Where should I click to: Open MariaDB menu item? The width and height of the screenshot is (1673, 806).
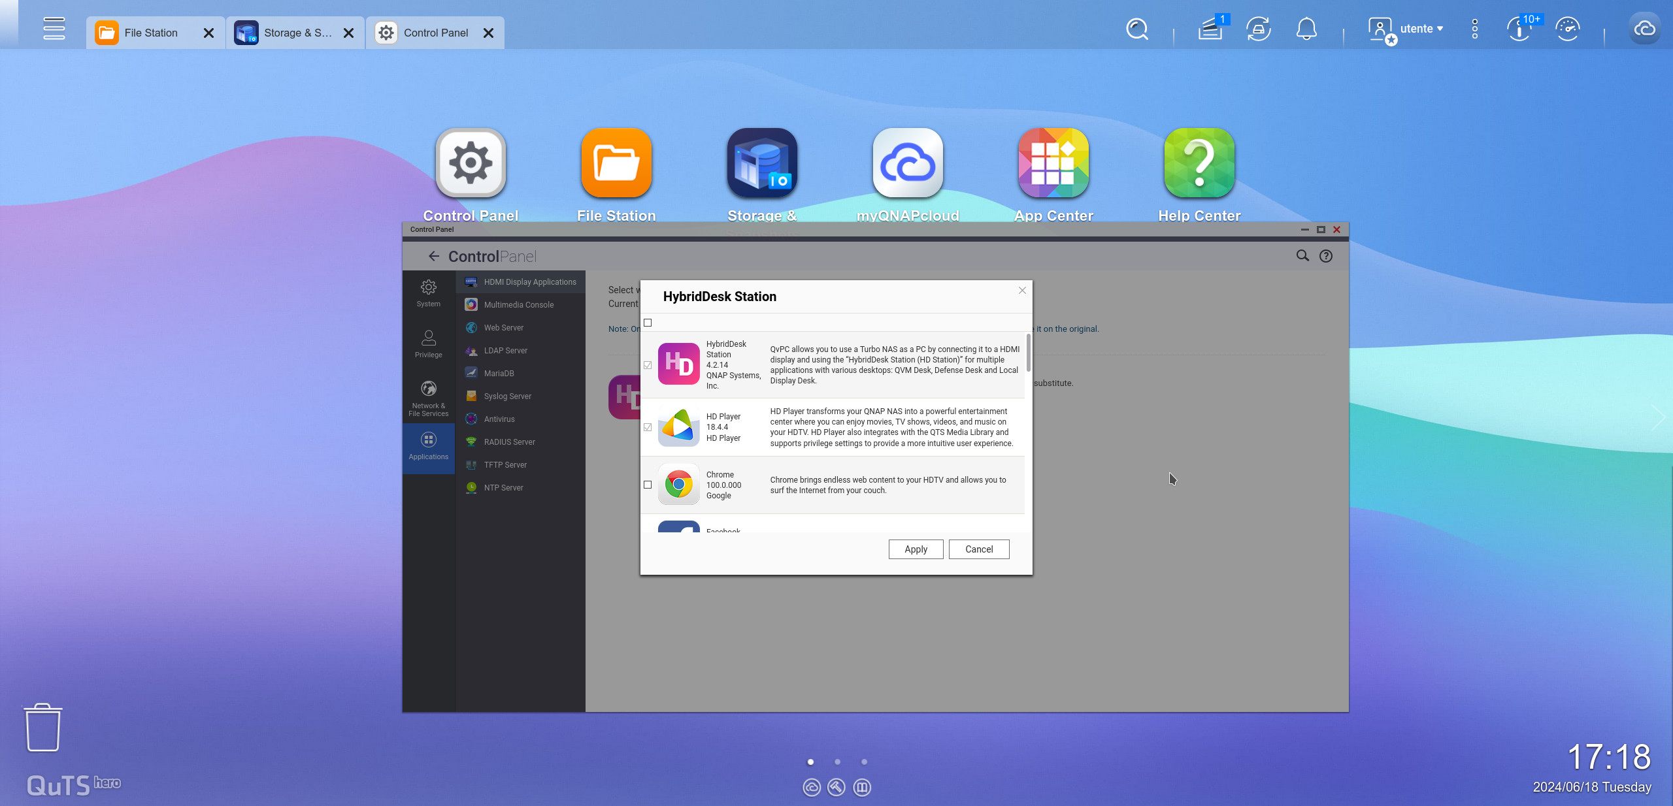[x=520, y=374]
